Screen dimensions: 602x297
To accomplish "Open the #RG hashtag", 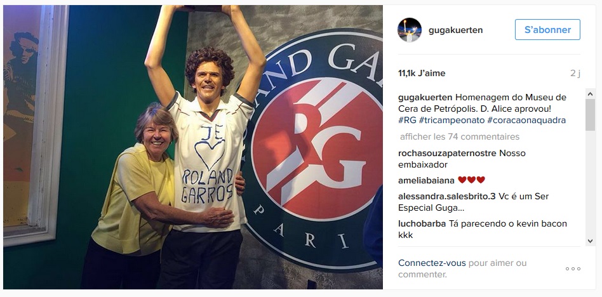I will (x=407, y=120).
